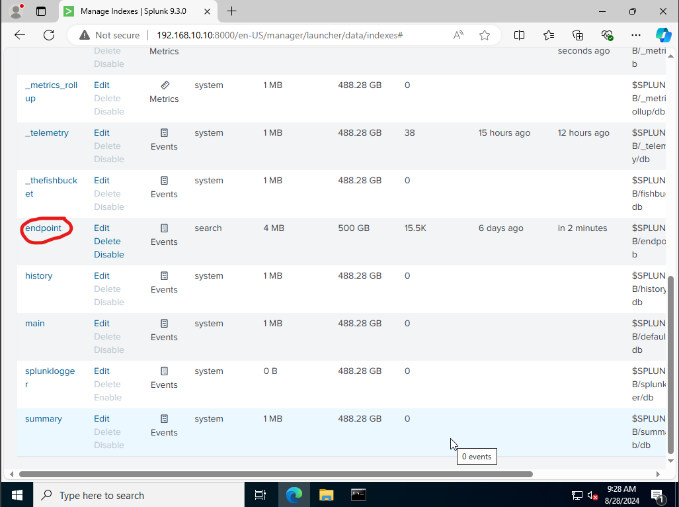Open Edge Settings and more menu

click(x=636, y=35)
